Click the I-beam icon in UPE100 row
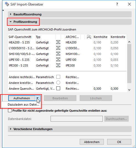 point(58,59)
